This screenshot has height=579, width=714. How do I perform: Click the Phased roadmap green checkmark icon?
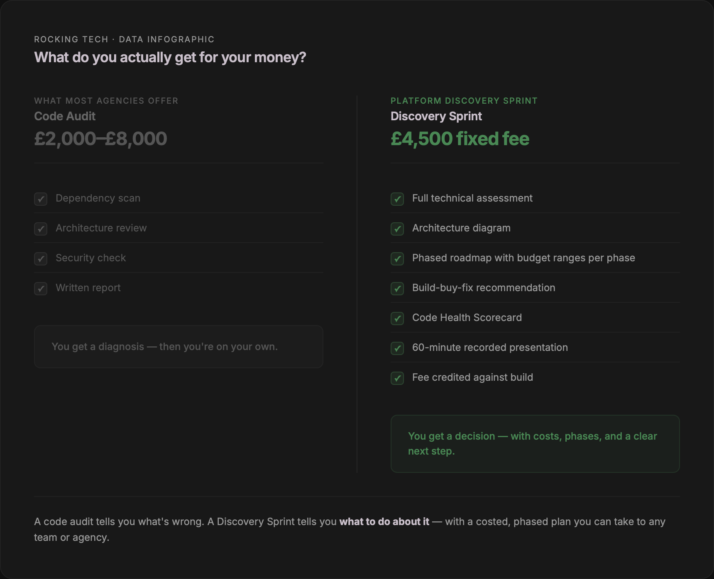pyautogui.click(x=397, y=259)
